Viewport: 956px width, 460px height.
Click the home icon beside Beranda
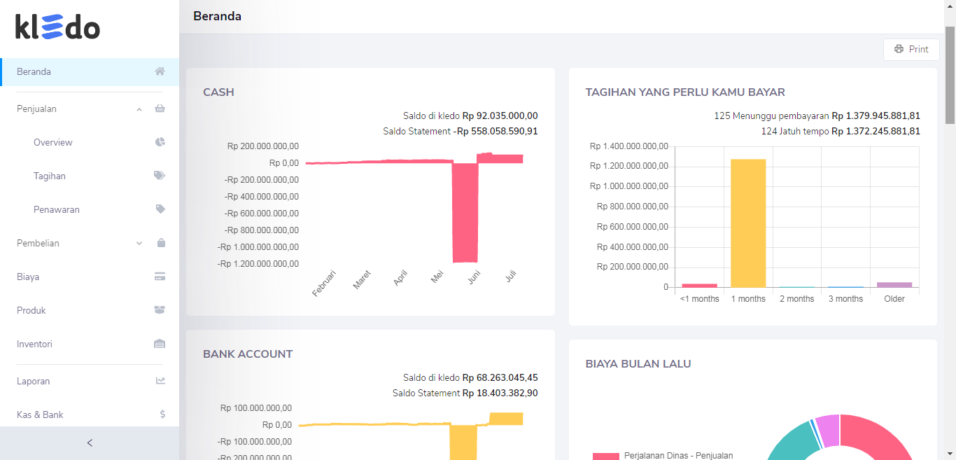point(160,71)
